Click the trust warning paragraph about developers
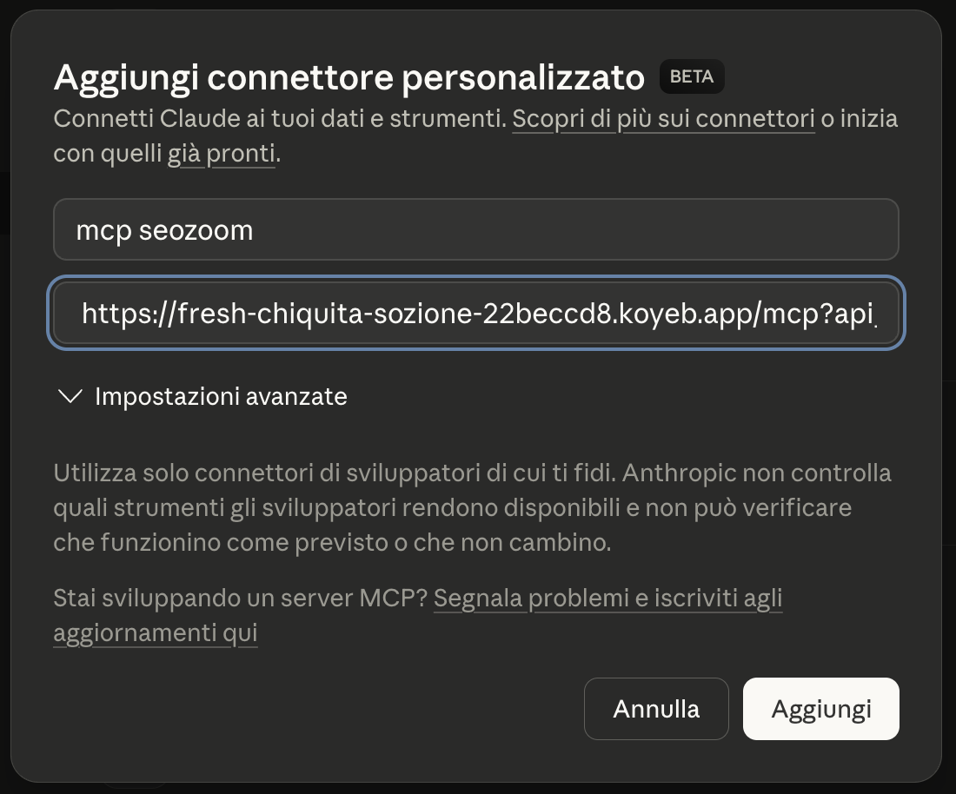Viewport: 956px width, 794px height. coord(474,506)
